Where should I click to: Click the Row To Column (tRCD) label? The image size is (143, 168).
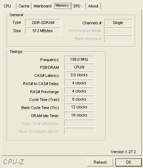[x=39, y=132]
